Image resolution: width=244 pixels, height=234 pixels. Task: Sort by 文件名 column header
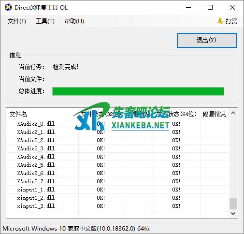(43, 114)
